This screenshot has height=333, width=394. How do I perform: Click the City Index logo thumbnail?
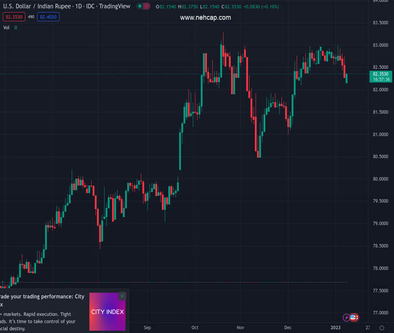pyautogui.click(x=107, y=311)
